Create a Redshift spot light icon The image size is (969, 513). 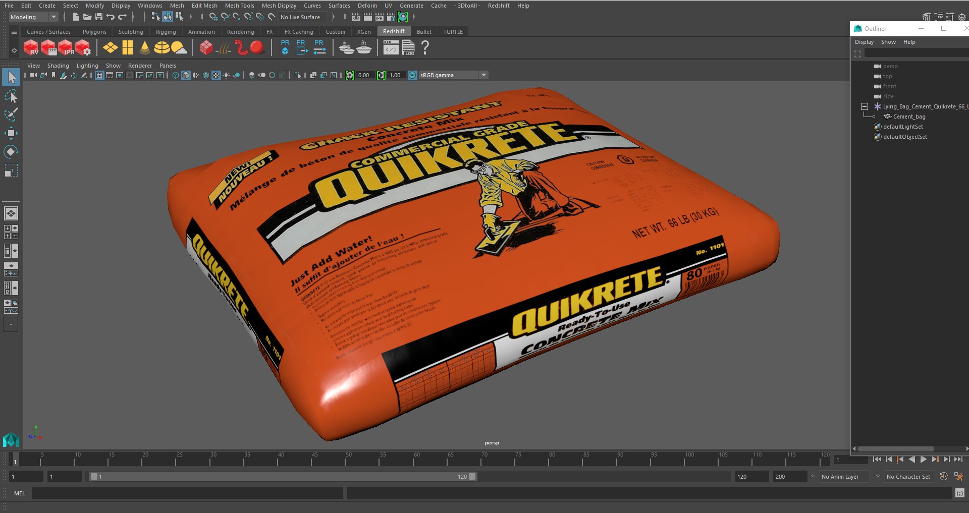tap(145, 48)
